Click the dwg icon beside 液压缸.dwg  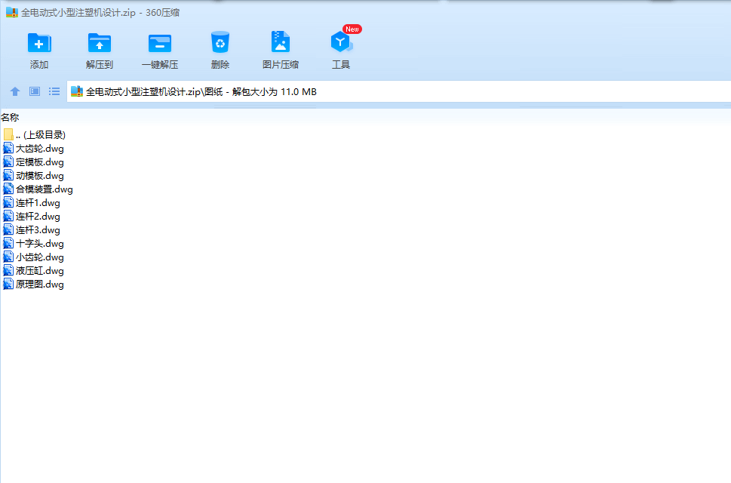click(x=8, y=270)
